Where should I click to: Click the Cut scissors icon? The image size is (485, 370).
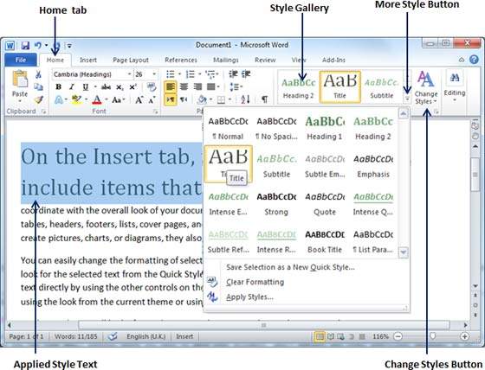[38, 74]
